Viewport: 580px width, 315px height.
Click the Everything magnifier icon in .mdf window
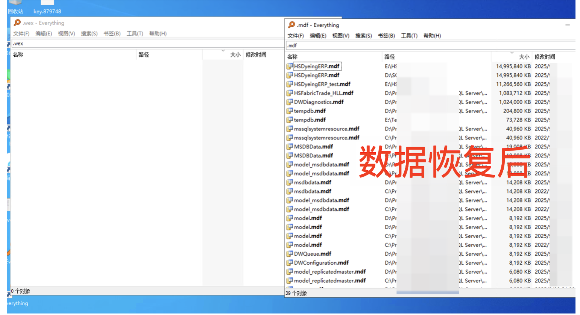tap(292, 25)
